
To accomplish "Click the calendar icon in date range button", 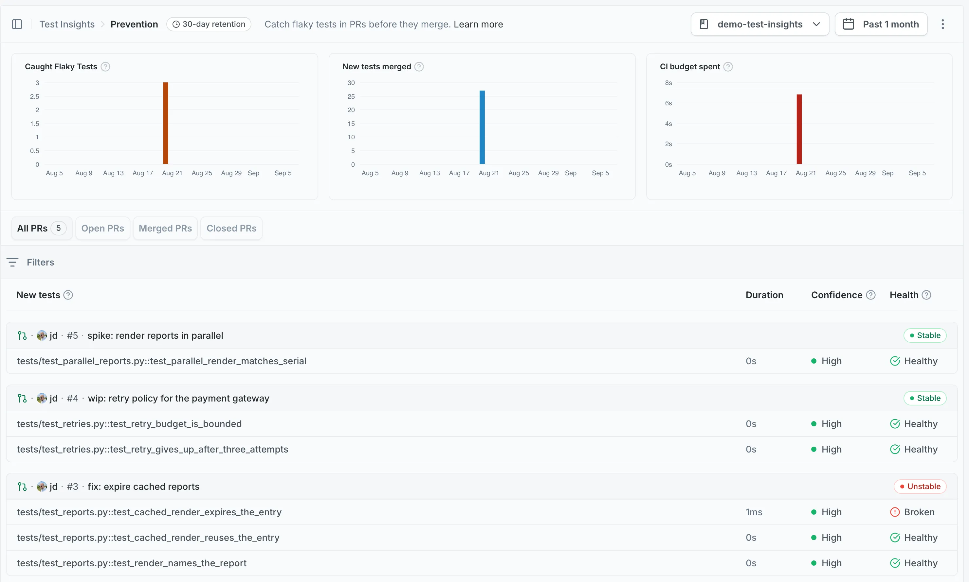I will point(849,24).
